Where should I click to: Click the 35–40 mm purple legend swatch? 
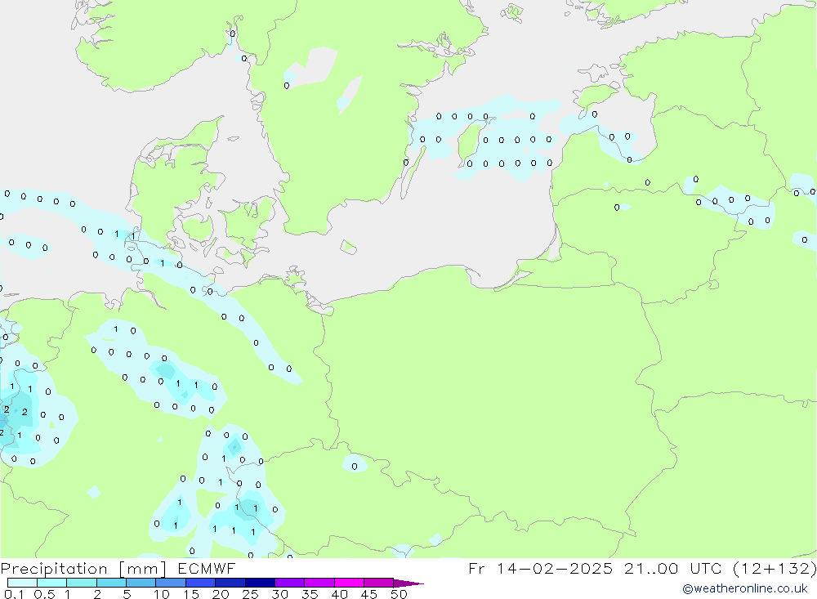click(319, 583)
